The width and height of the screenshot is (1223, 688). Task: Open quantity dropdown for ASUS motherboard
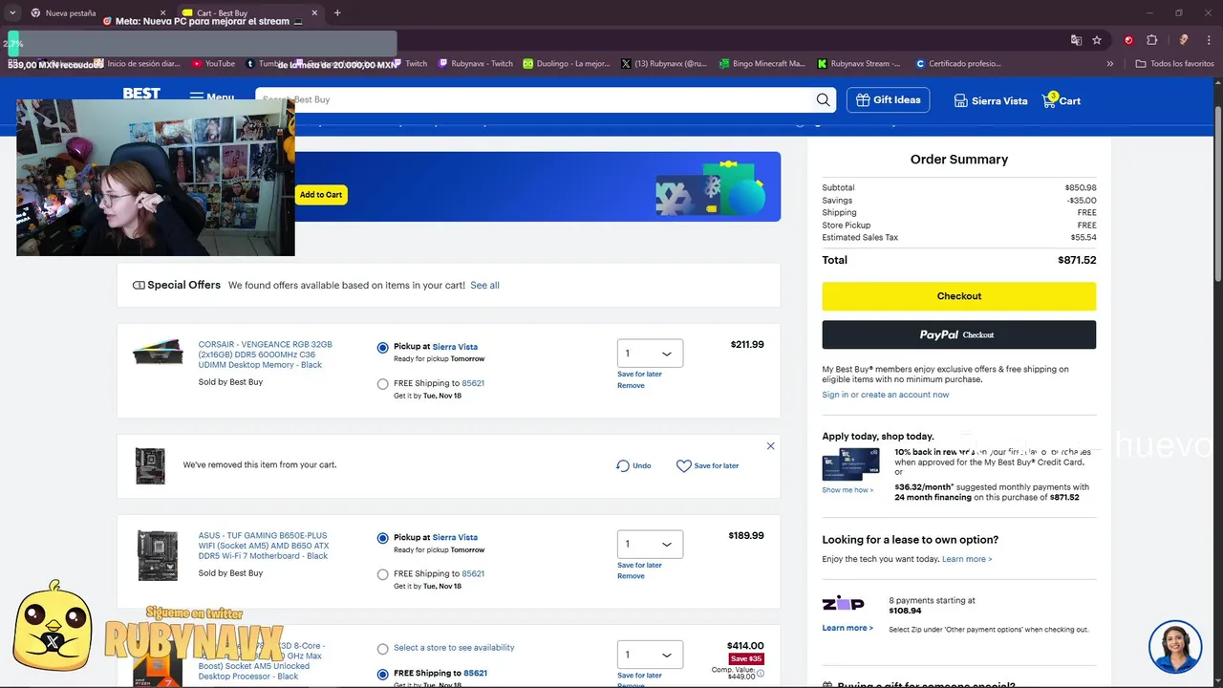coord(650,544)
